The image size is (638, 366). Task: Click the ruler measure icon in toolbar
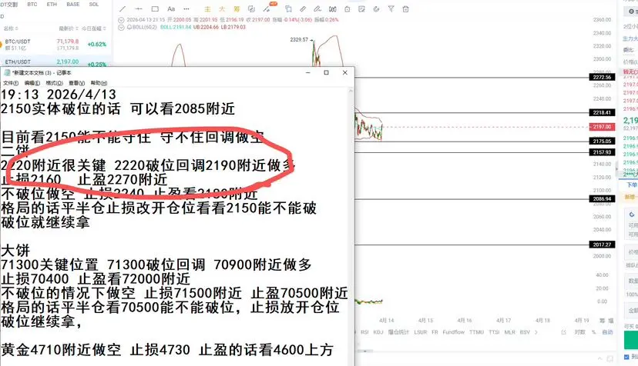[303, 9]
